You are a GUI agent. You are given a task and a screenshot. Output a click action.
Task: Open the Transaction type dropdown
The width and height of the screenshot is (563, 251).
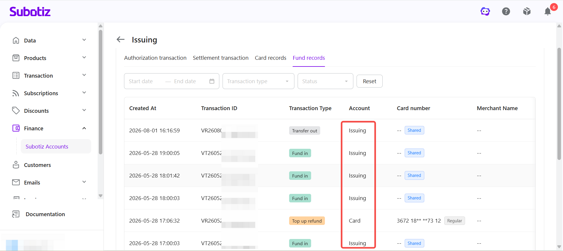click(x=258, y=81)
